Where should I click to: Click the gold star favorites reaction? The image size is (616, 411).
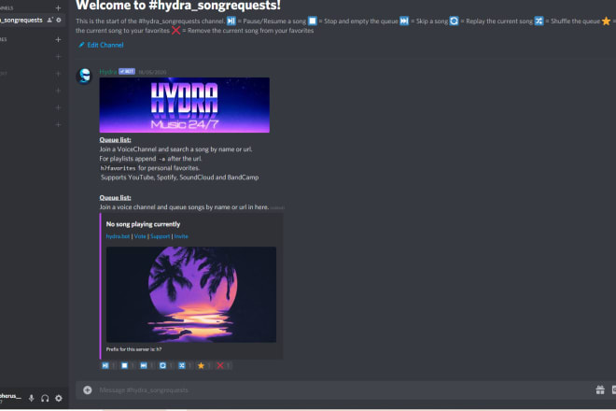(203, 366)
